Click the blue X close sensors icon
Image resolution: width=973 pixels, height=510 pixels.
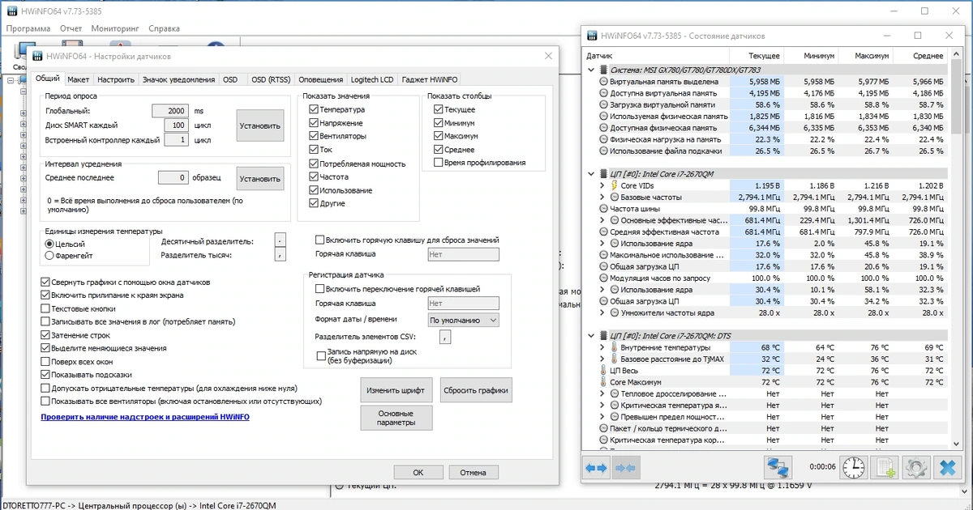click(946, 468)
